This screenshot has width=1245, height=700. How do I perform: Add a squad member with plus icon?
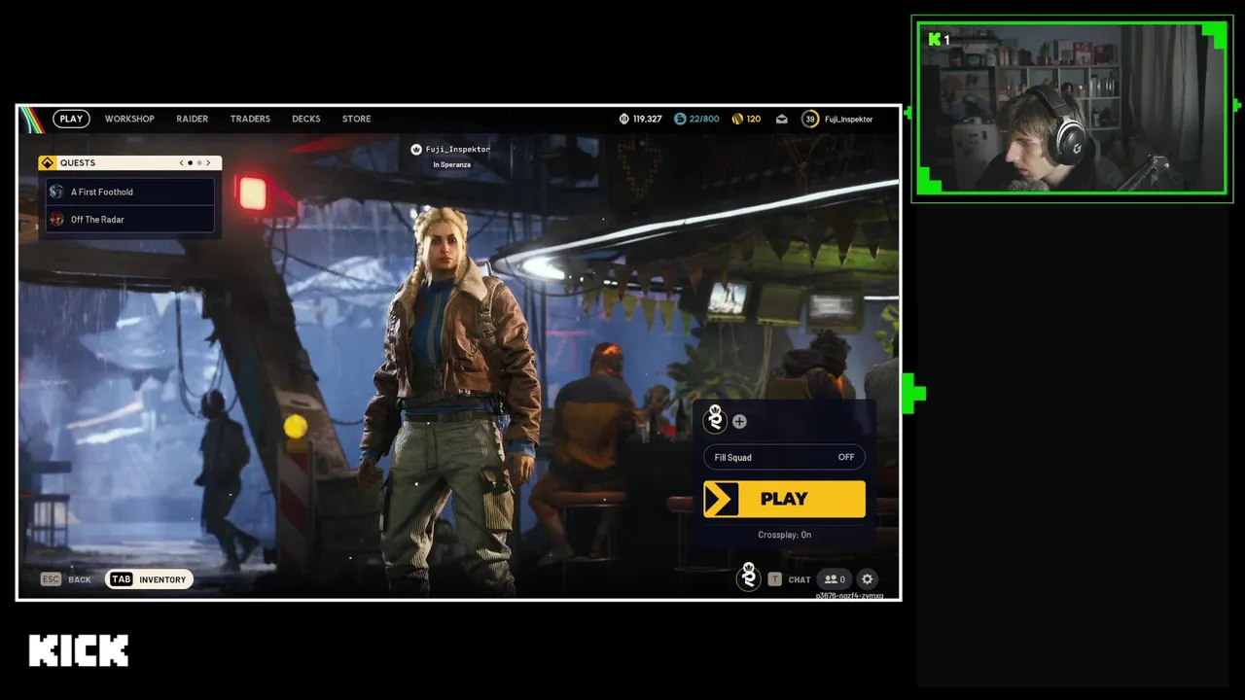(739, 421)
